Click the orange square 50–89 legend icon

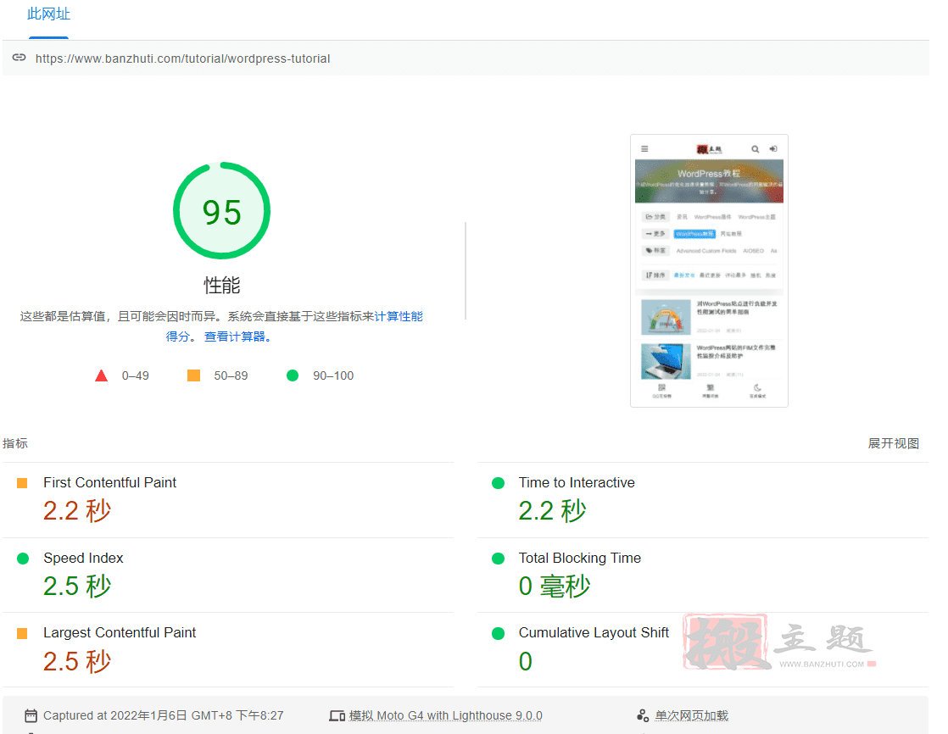[193, 375]
